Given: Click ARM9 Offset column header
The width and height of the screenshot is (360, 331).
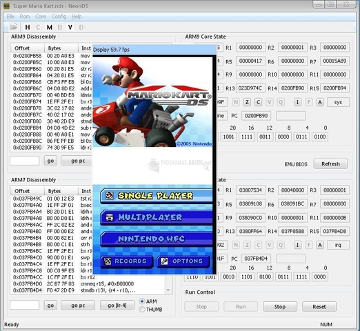Looking at the screenshot, I should (28, 48).
